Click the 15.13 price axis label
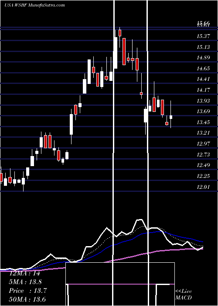The image size is (218, 306). coord(204,47)
